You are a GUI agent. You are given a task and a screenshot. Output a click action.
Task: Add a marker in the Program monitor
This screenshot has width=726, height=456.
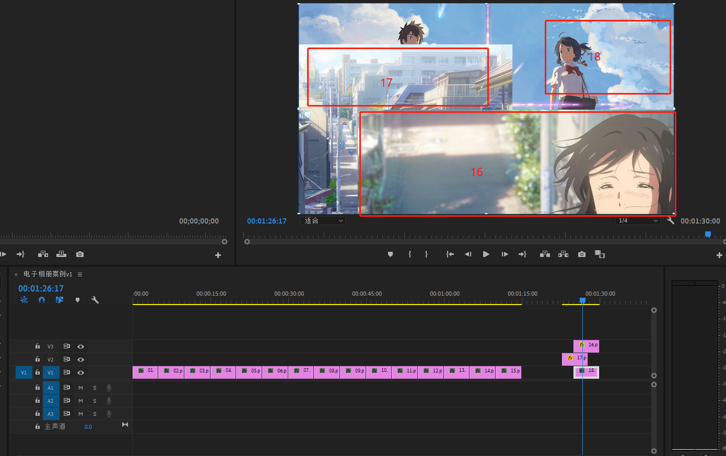pyautogui.click(x=390, y=254)
